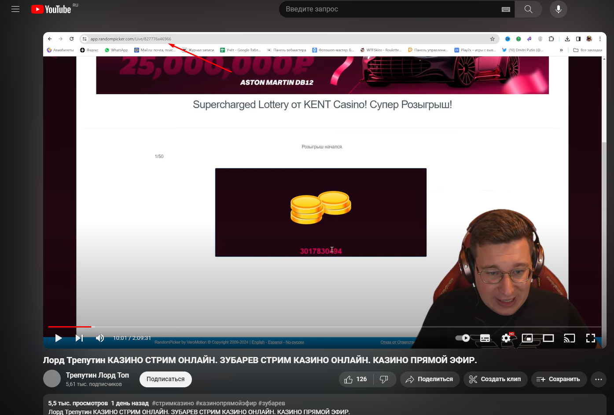The width and height of the screenshot is (614, 415).
Task: Enter fullscreen mode
Action: point(591,338)
